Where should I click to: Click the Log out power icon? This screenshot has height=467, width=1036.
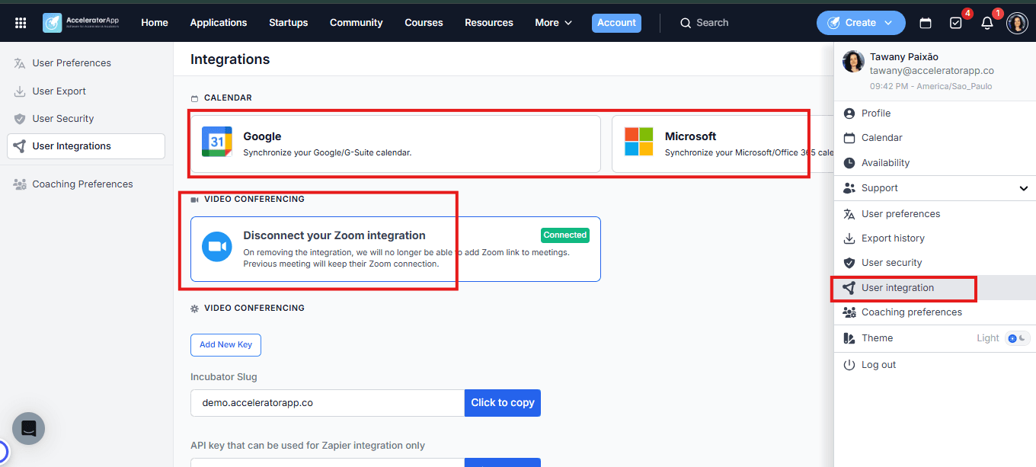coord(849,365)
